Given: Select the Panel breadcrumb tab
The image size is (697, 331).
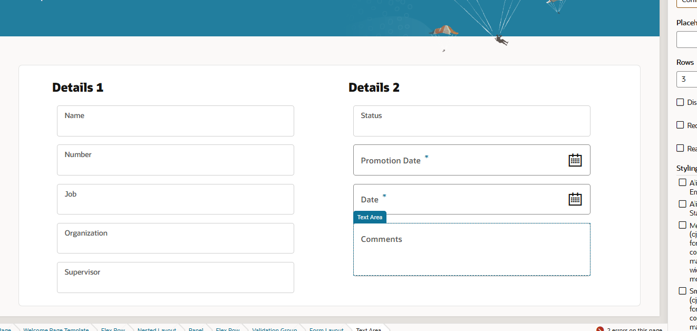Looking at the screenshot, I should pyautogui.click(x=196, y=329).
